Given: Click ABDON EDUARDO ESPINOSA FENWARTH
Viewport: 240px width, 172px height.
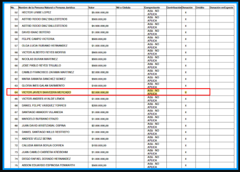Looking at the screenshot, I should click(x=48, y=166).
